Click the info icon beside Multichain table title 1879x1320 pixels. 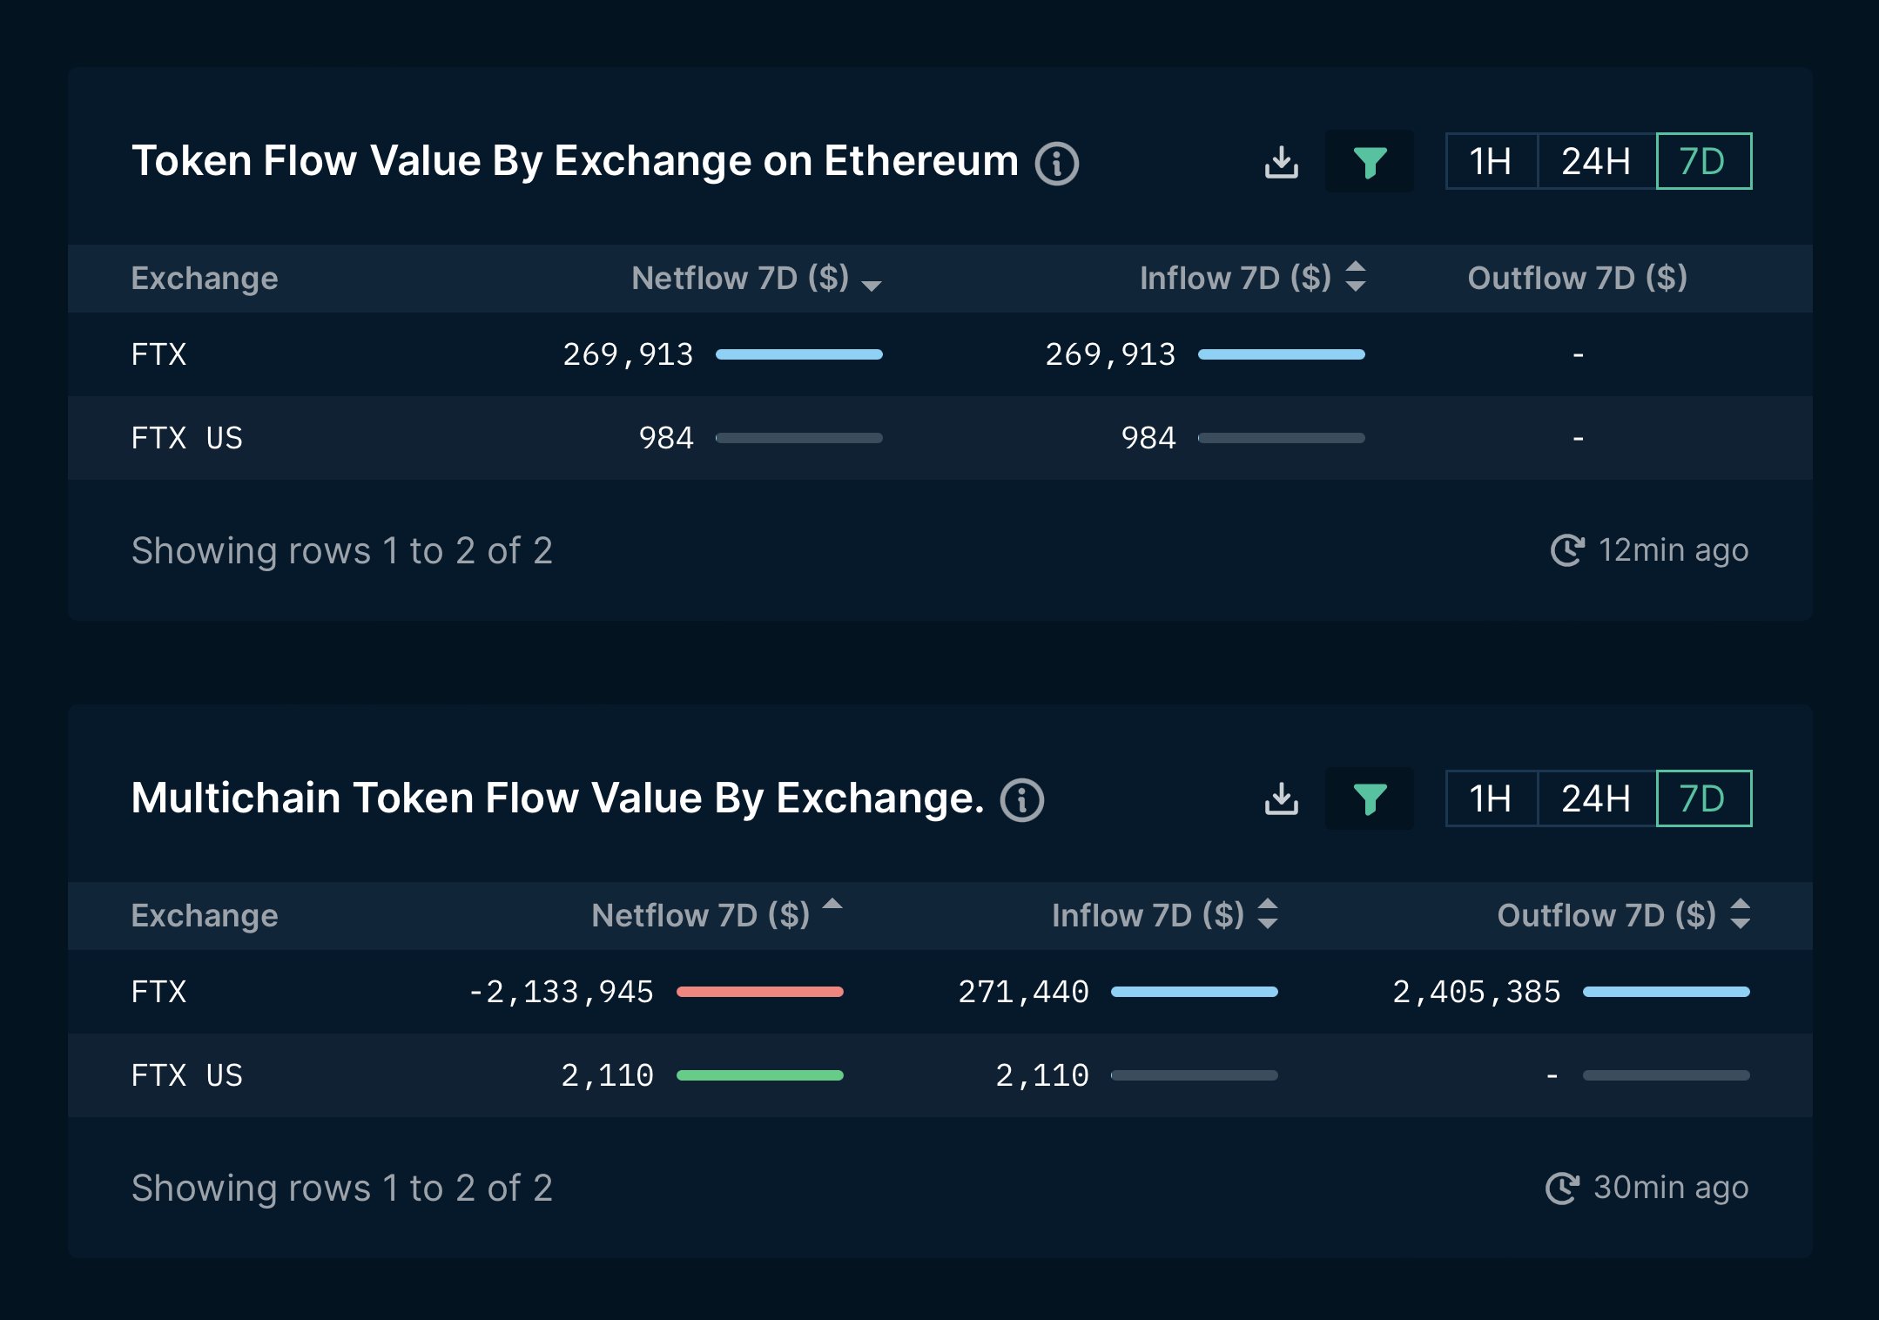tap(1022, 799)
